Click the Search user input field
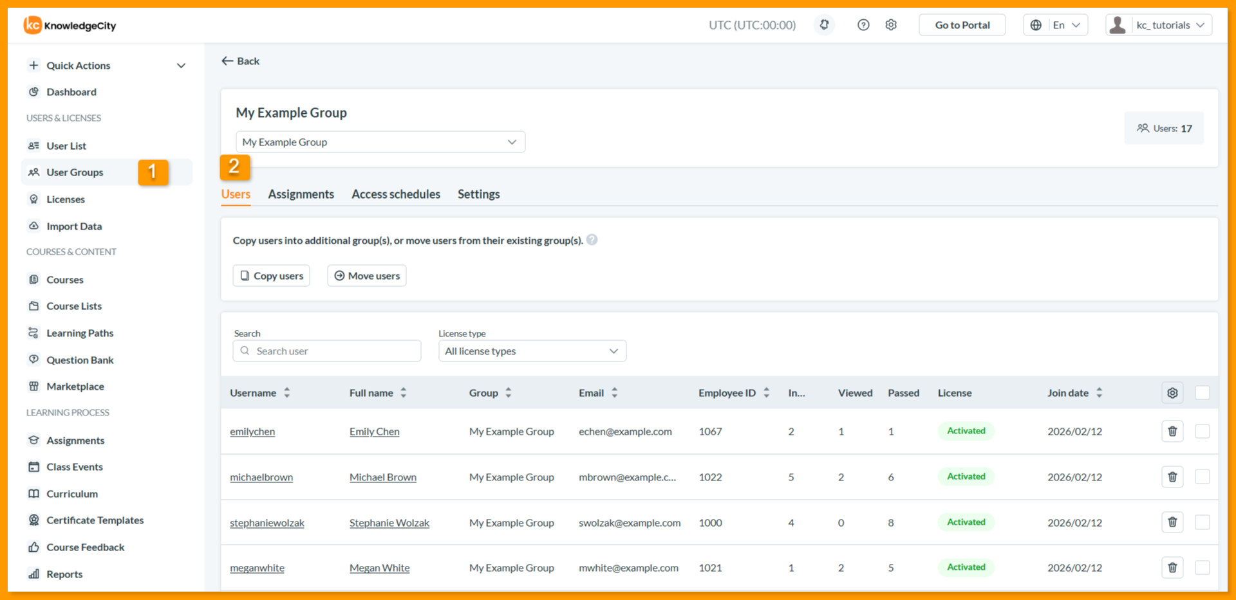This screenshot has width=1236, height=600. tap(327, 351)
